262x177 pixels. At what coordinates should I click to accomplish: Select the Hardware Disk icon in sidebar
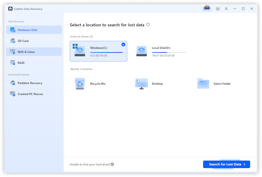[x=13, y=30]
